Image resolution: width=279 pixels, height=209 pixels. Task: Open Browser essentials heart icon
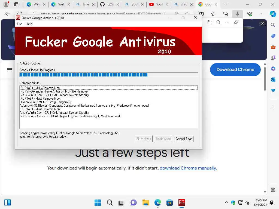250,14
